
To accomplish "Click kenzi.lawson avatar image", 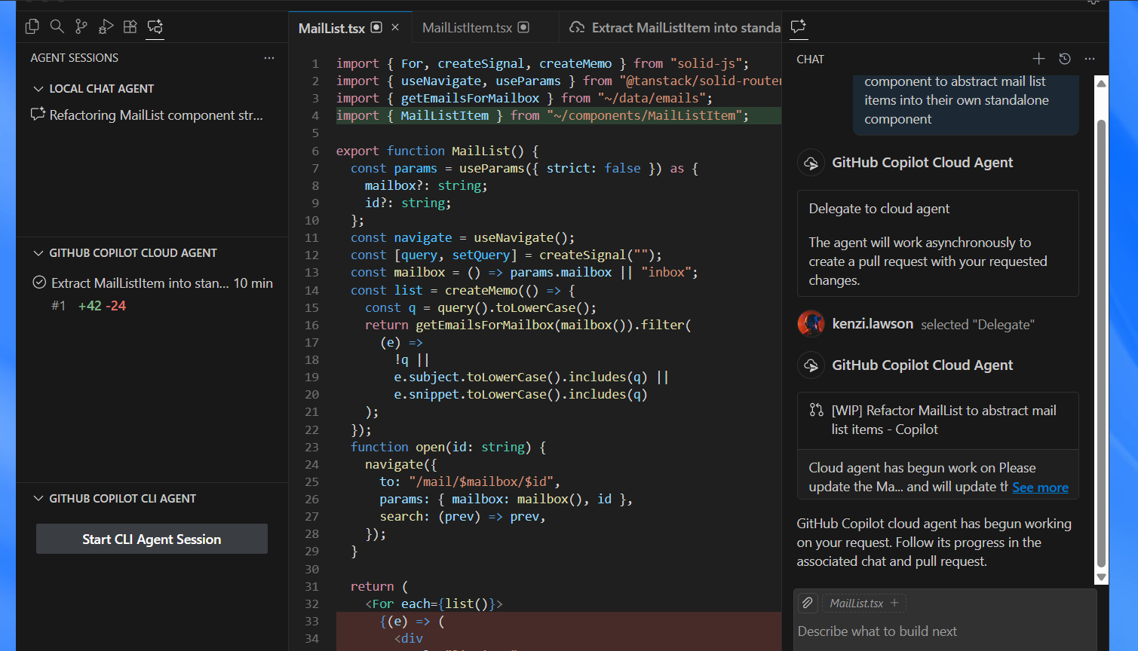I will (x=811, y=324).
